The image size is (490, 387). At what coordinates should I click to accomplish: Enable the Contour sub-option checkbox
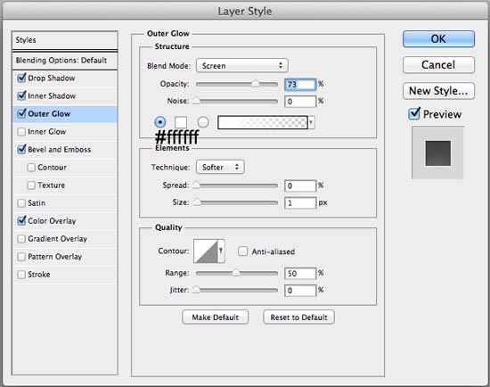click(31, 168)
